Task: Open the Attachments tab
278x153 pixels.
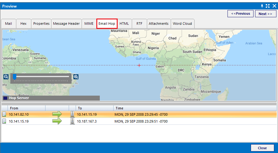Action: [x=158, y=24]
